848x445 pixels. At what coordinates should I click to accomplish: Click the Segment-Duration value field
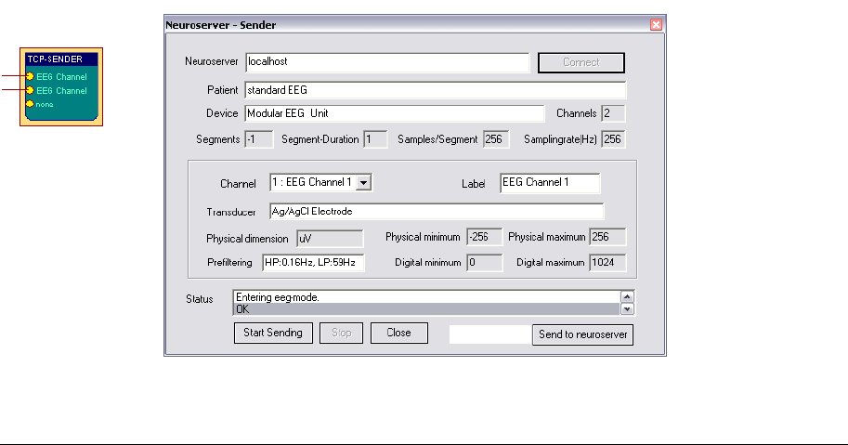(375, 139)
